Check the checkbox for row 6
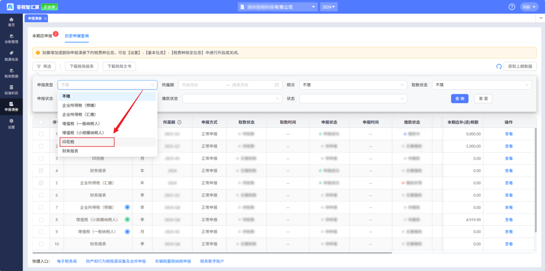The width and height of the screenshot is (545, 271). click(41, 195)
